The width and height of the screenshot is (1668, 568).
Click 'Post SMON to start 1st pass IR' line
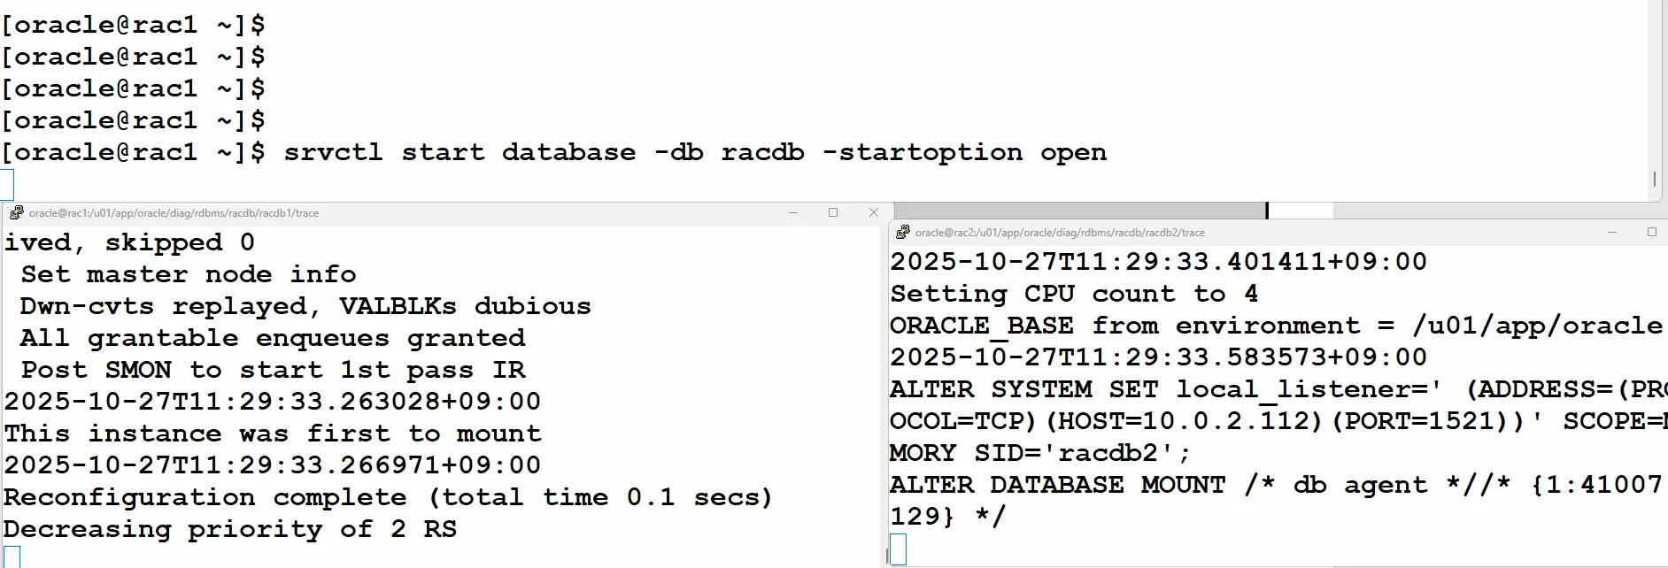(x=274, y=370)
